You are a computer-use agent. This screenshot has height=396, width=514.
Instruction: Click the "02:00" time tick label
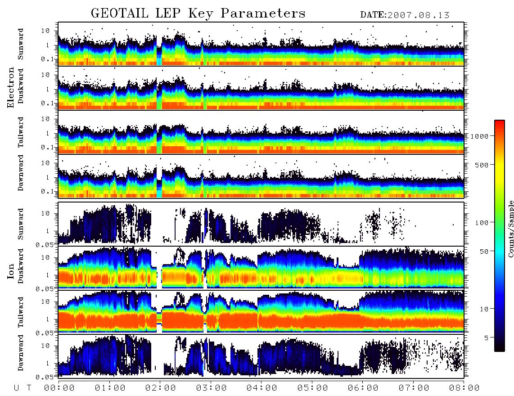pyautogui.click(x=161, y=388)
